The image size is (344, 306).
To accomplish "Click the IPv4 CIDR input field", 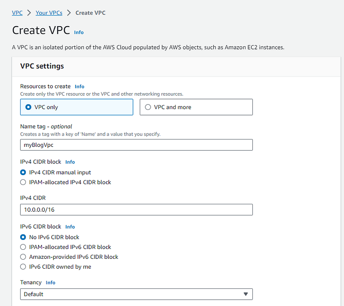I will coord(136,209).
